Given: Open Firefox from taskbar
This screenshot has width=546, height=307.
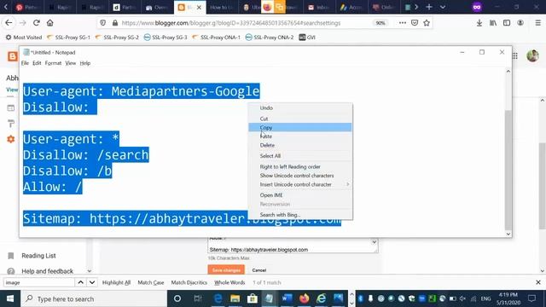Looking at the screenshot, I should [304, 298].
